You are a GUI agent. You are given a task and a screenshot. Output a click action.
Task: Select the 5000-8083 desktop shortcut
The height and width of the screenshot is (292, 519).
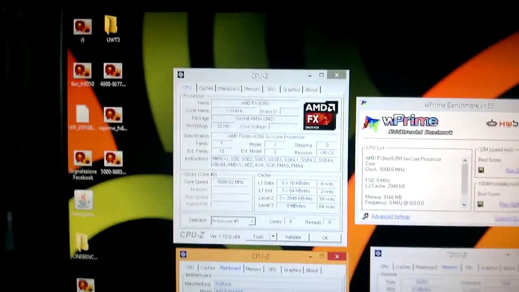pyautogui.click(x=113, y=163)
